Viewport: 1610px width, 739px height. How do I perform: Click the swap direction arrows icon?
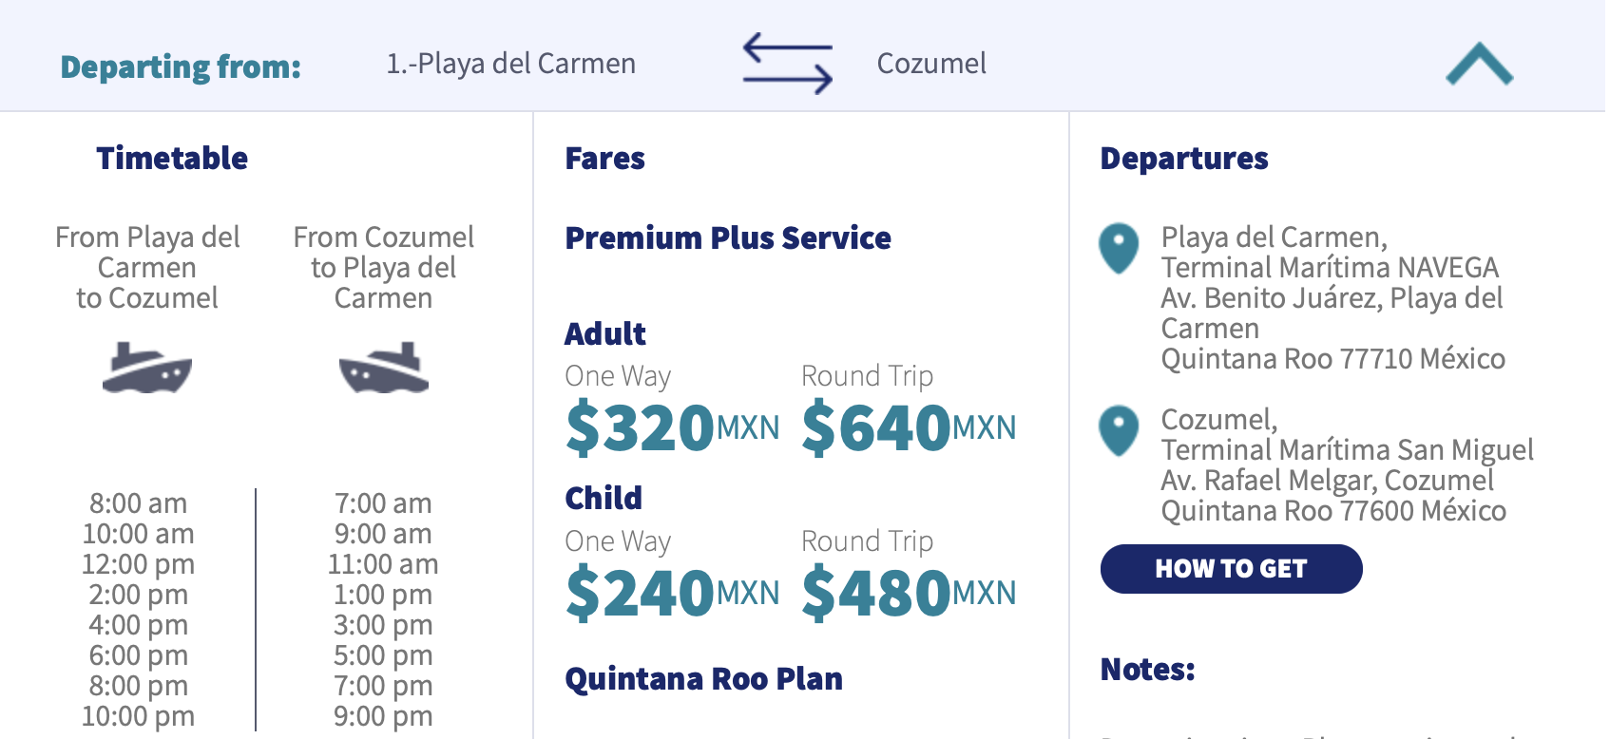coord(787,63)
